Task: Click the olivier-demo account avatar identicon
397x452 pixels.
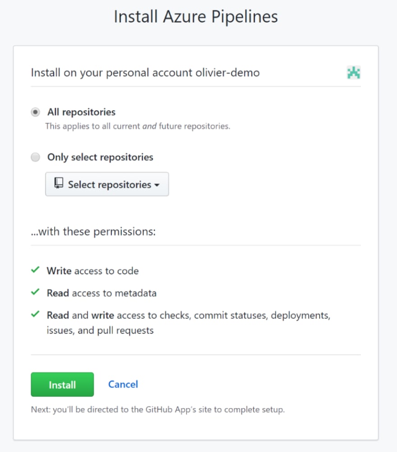Action: 354,72
